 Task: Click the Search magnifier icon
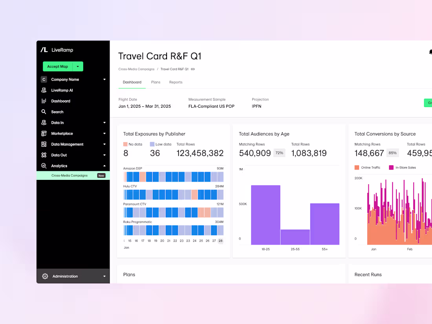click(44, 112)
